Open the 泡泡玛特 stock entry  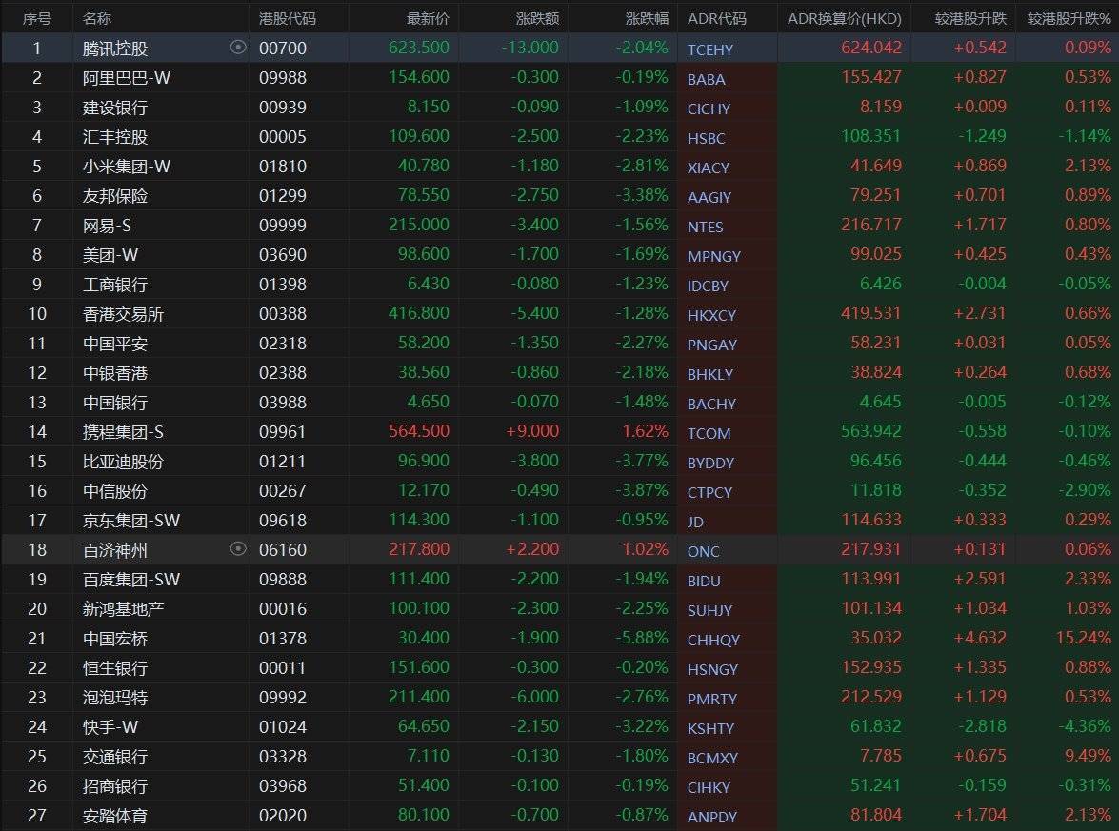pyautogui.click(x=115, y=698)
